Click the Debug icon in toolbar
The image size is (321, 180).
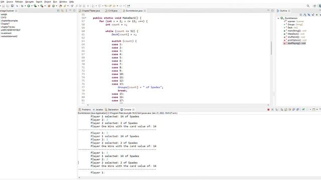click(x=22, y=6)
